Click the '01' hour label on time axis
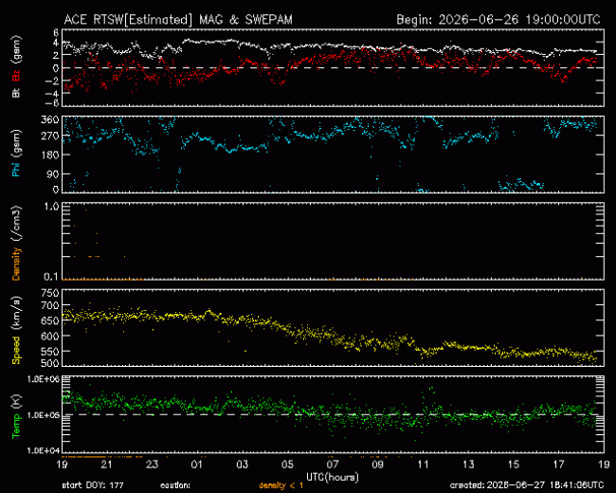Viewport: 616px width, 493px height. 197,465
